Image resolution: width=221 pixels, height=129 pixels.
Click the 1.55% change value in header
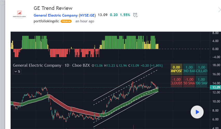[125, 15]
